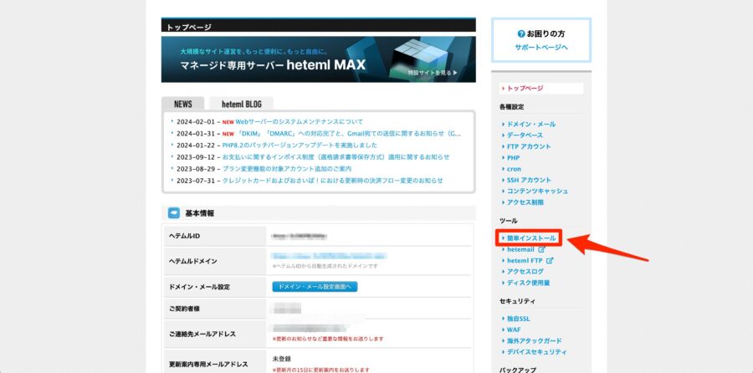Open the サポートページへ link

point(541,47)
